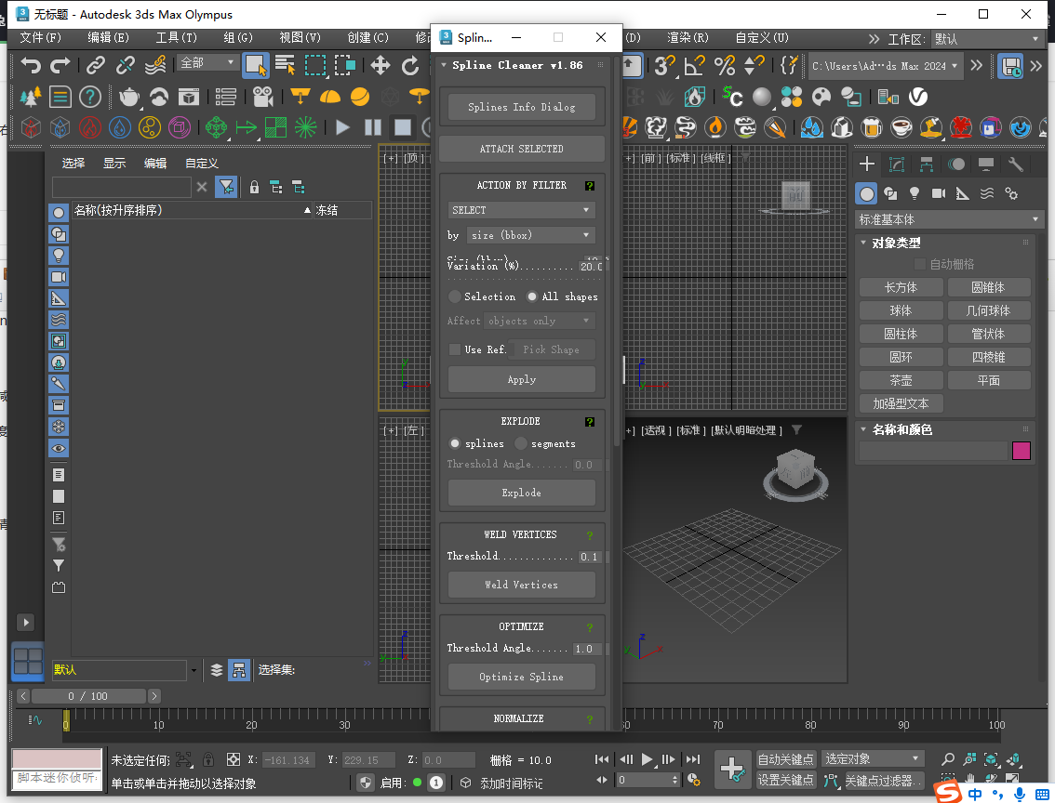Open the Motion panel icon
1055x803 pixels.
tap(956, 164)
